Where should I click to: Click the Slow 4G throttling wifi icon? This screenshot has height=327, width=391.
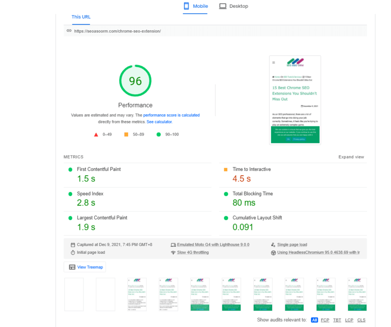click(x=173, y=253)
